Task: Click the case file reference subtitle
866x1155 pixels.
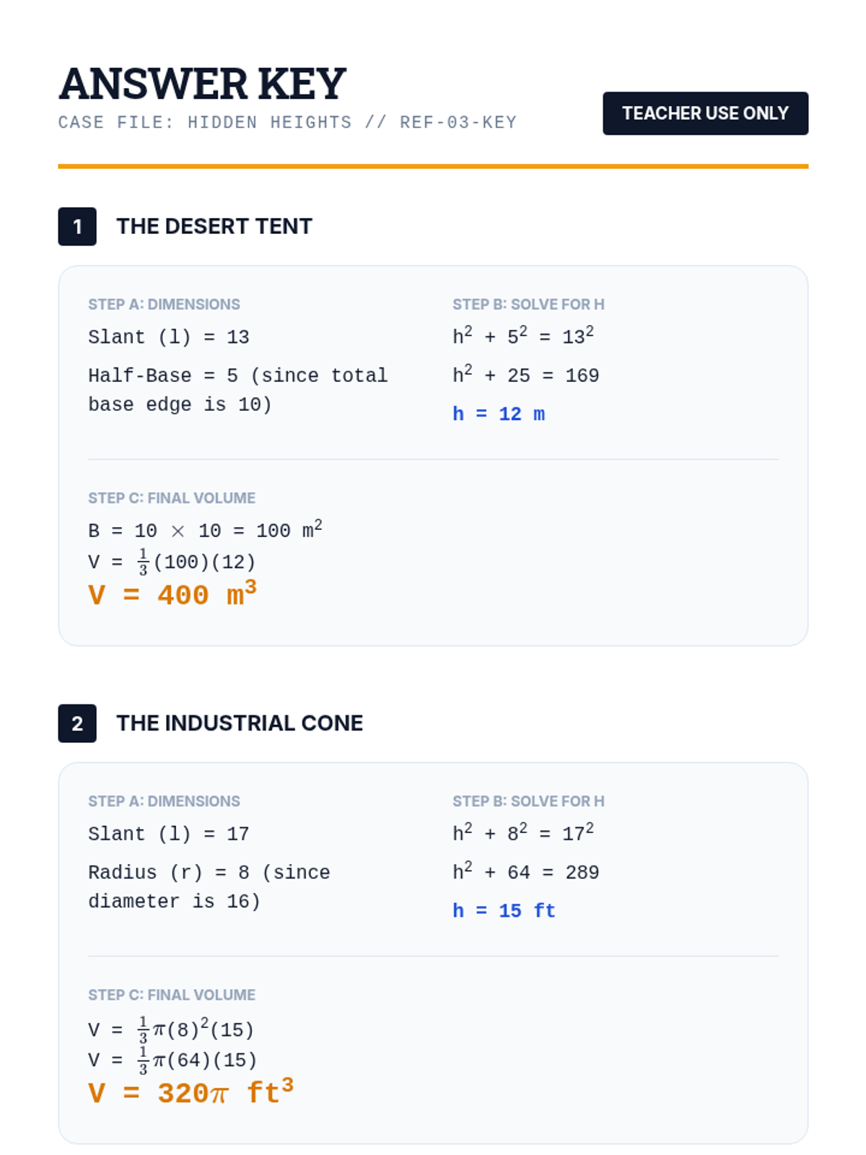Action: (x=287, y=123)
